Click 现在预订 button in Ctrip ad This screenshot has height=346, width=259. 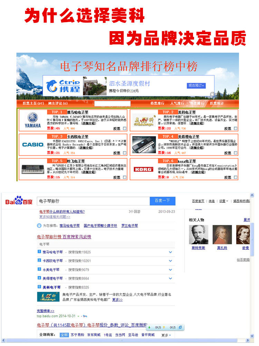(196, 85)
